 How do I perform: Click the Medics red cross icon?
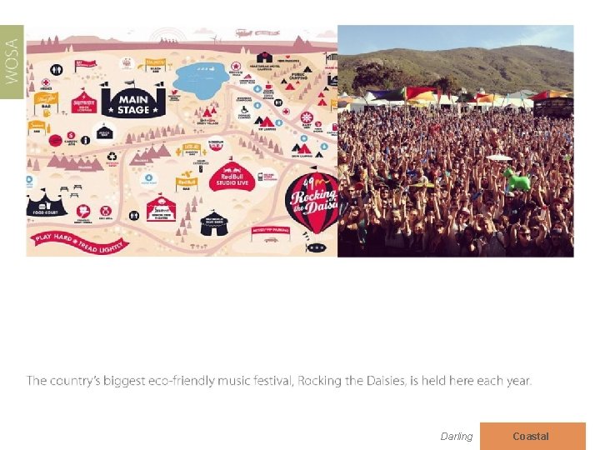(x=46, y=82)
